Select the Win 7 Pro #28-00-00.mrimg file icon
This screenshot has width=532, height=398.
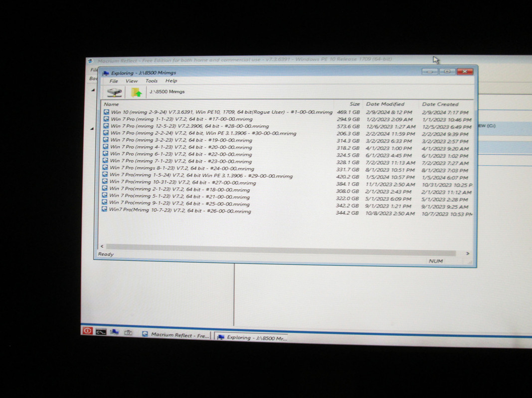[107, 126]
